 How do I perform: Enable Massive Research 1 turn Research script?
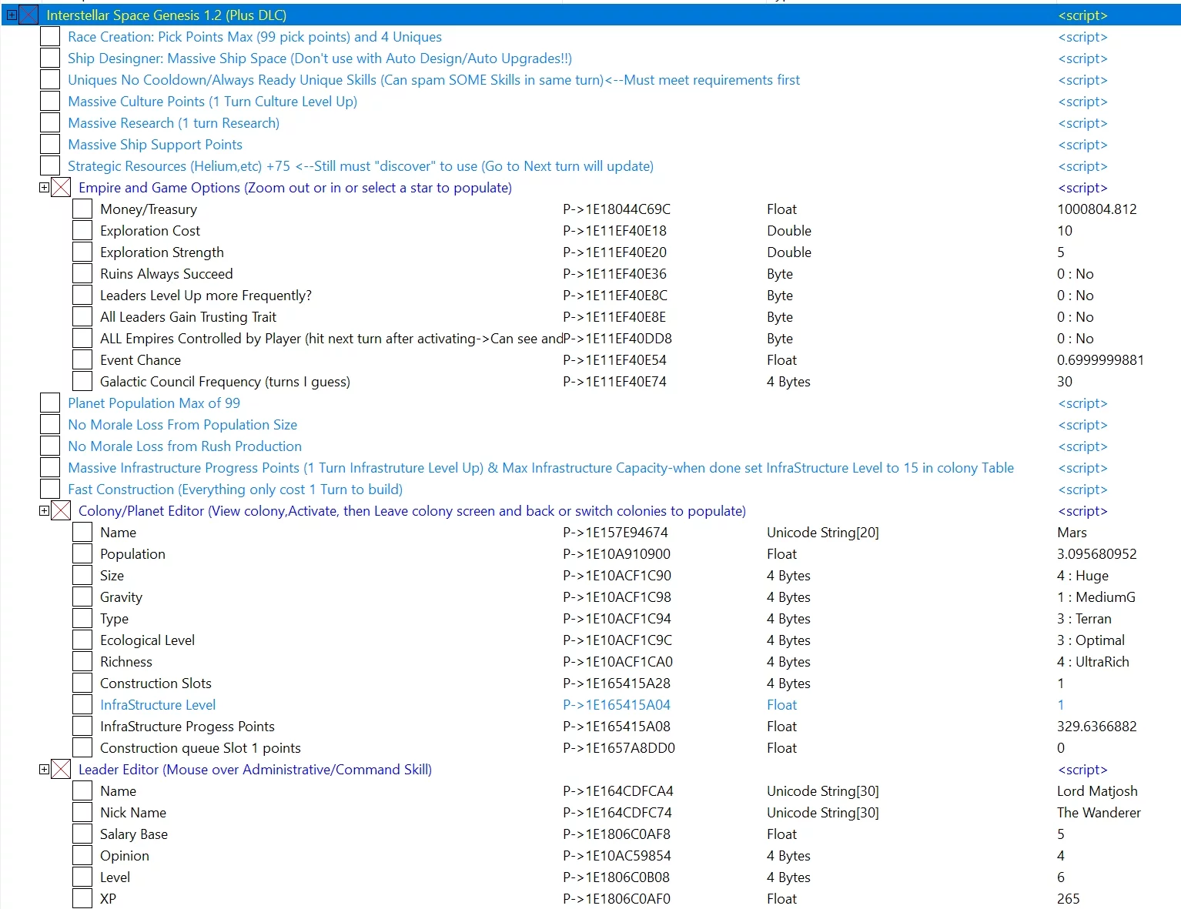pos(50,123)
